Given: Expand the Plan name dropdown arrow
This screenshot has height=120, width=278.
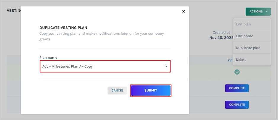Looking at the screenshot, I should click(x=166, y=66).
